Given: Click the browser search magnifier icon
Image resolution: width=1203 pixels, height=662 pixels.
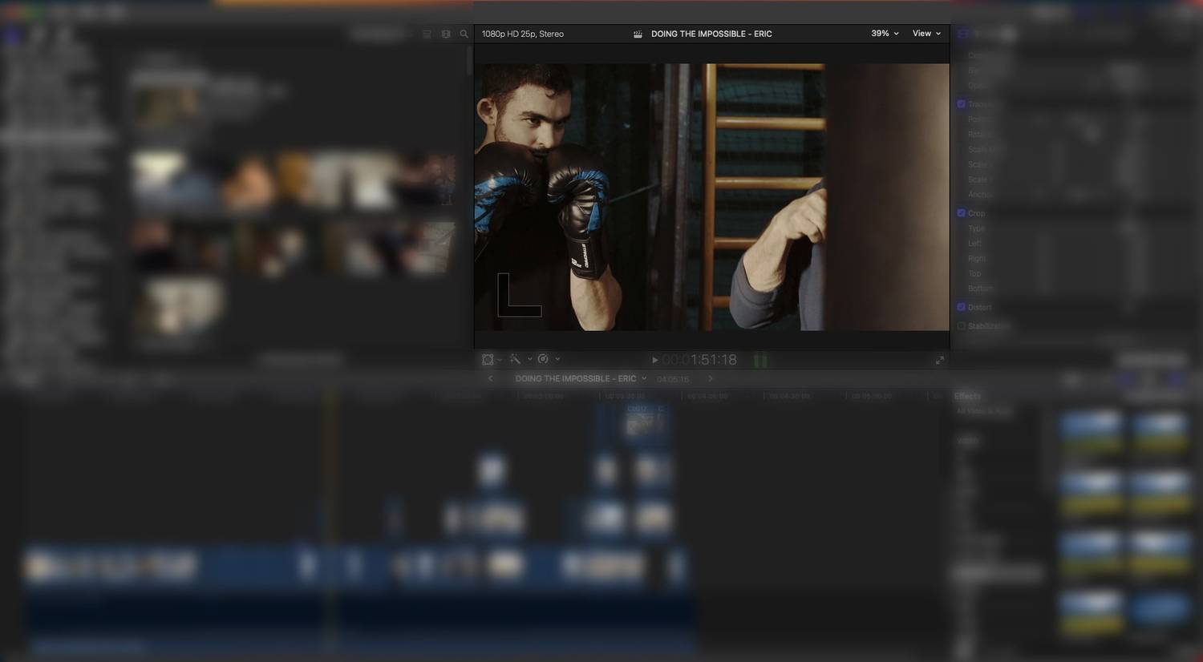Looking at the screenshot, I should tap(464, 34).
